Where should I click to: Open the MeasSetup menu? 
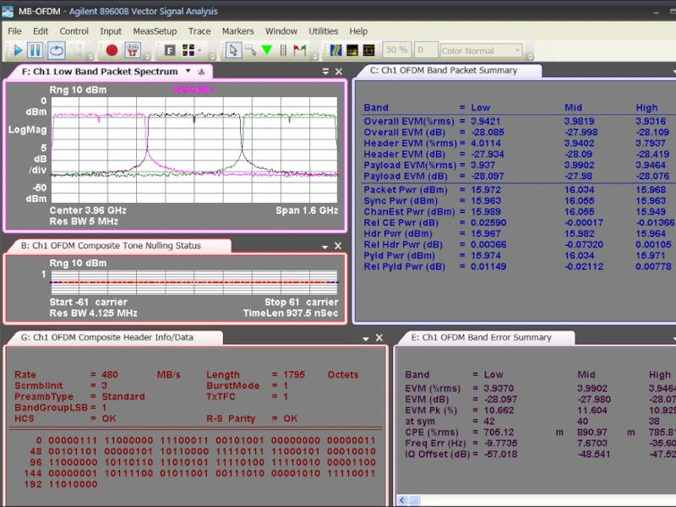tap(155, 31)
